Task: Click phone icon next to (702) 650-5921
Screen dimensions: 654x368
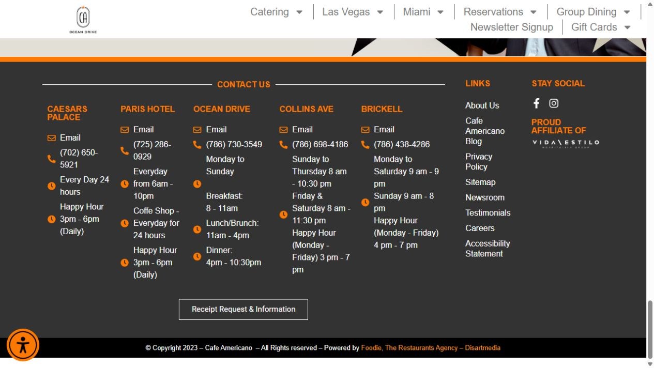Action: (x=52, y=159)
